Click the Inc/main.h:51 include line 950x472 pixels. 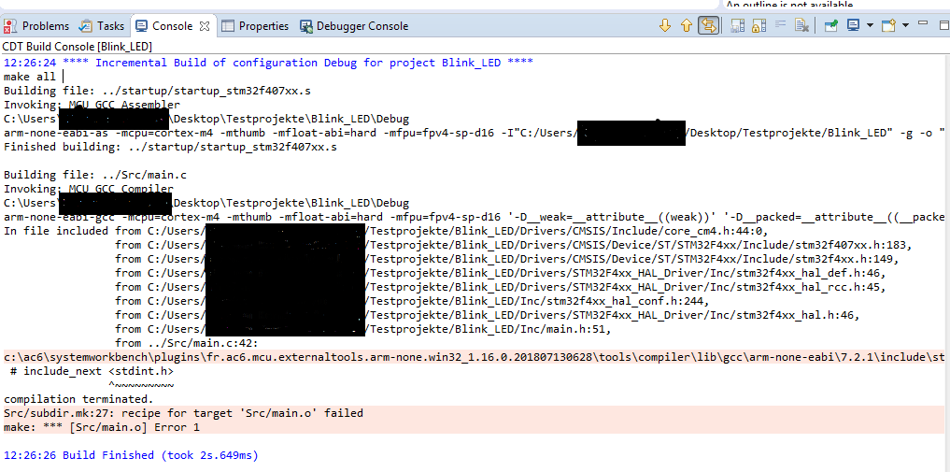(x=362, y=329)
